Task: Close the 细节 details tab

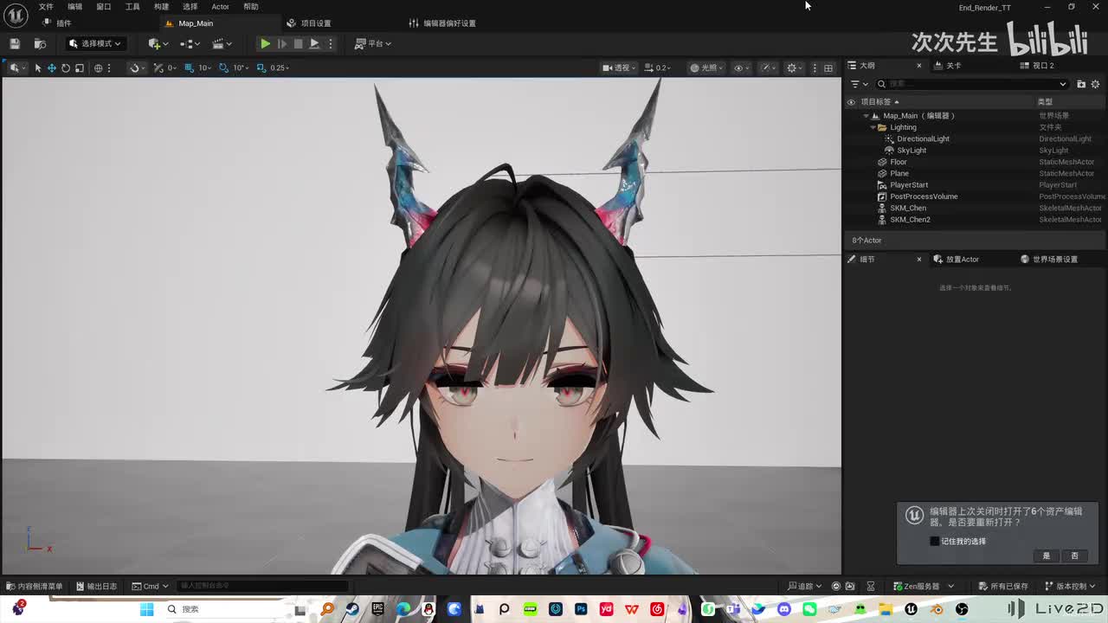Action: tap(919, 260)
